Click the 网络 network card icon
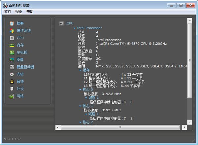 point(12,96)
